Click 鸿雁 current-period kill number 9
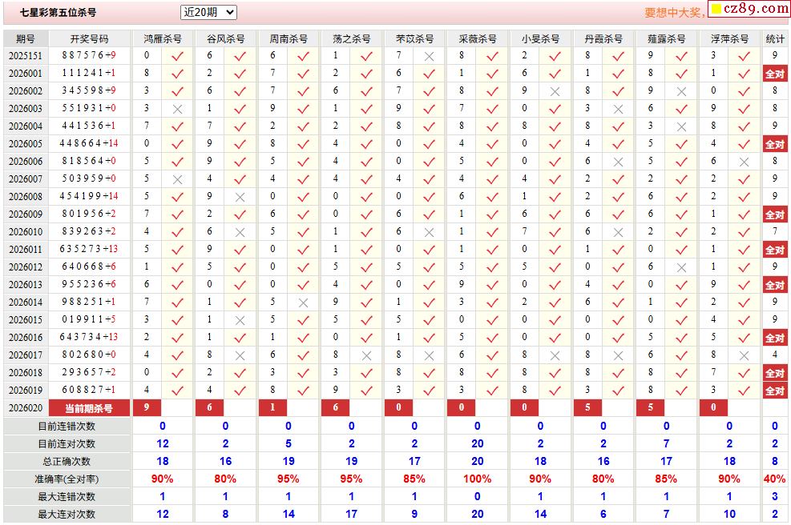 tap(147, 407)
